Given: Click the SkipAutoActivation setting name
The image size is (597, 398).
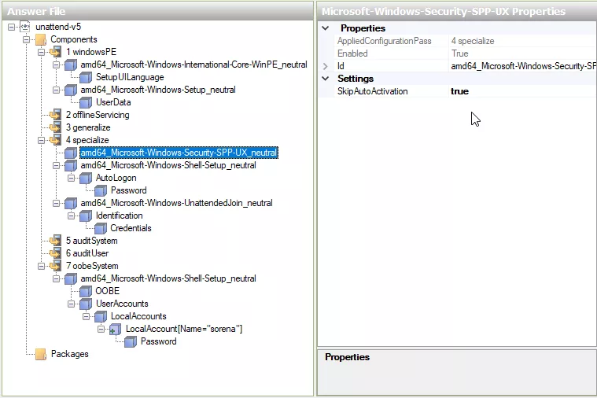Looking at the screenshot, I should pyautogui.click(x=372, y=91).
